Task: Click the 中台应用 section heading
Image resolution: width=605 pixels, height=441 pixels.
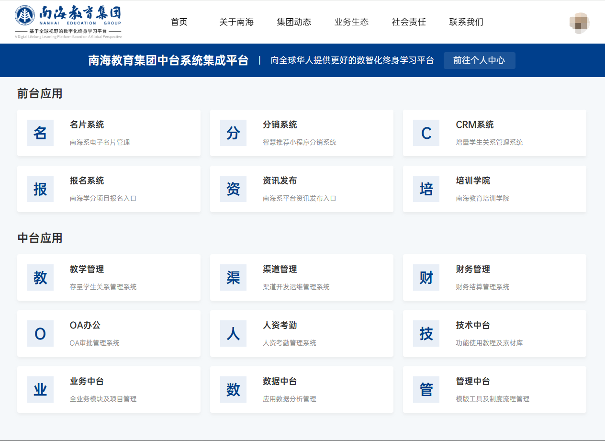Action: pos(40,238)
